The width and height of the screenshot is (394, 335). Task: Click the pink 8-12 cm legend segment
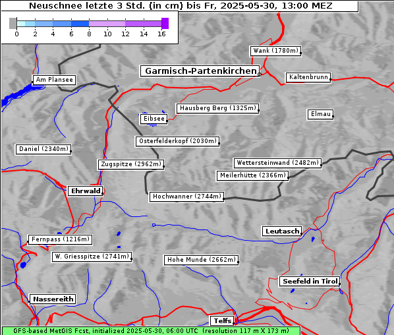[107, 24]
